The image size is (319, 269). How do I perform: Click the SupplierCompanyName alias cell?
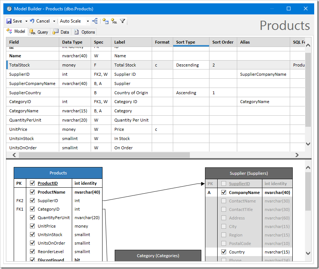point(263,74)
